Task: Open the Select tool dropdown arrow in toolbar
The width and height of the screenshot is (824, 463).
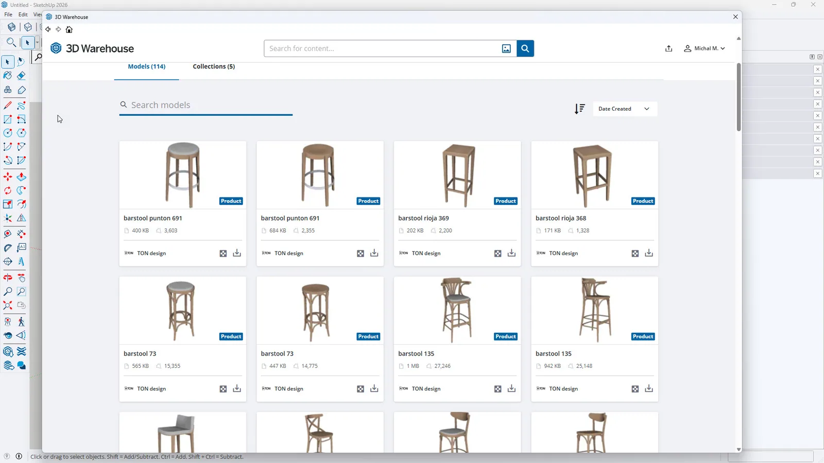Action: coord(37,42)
